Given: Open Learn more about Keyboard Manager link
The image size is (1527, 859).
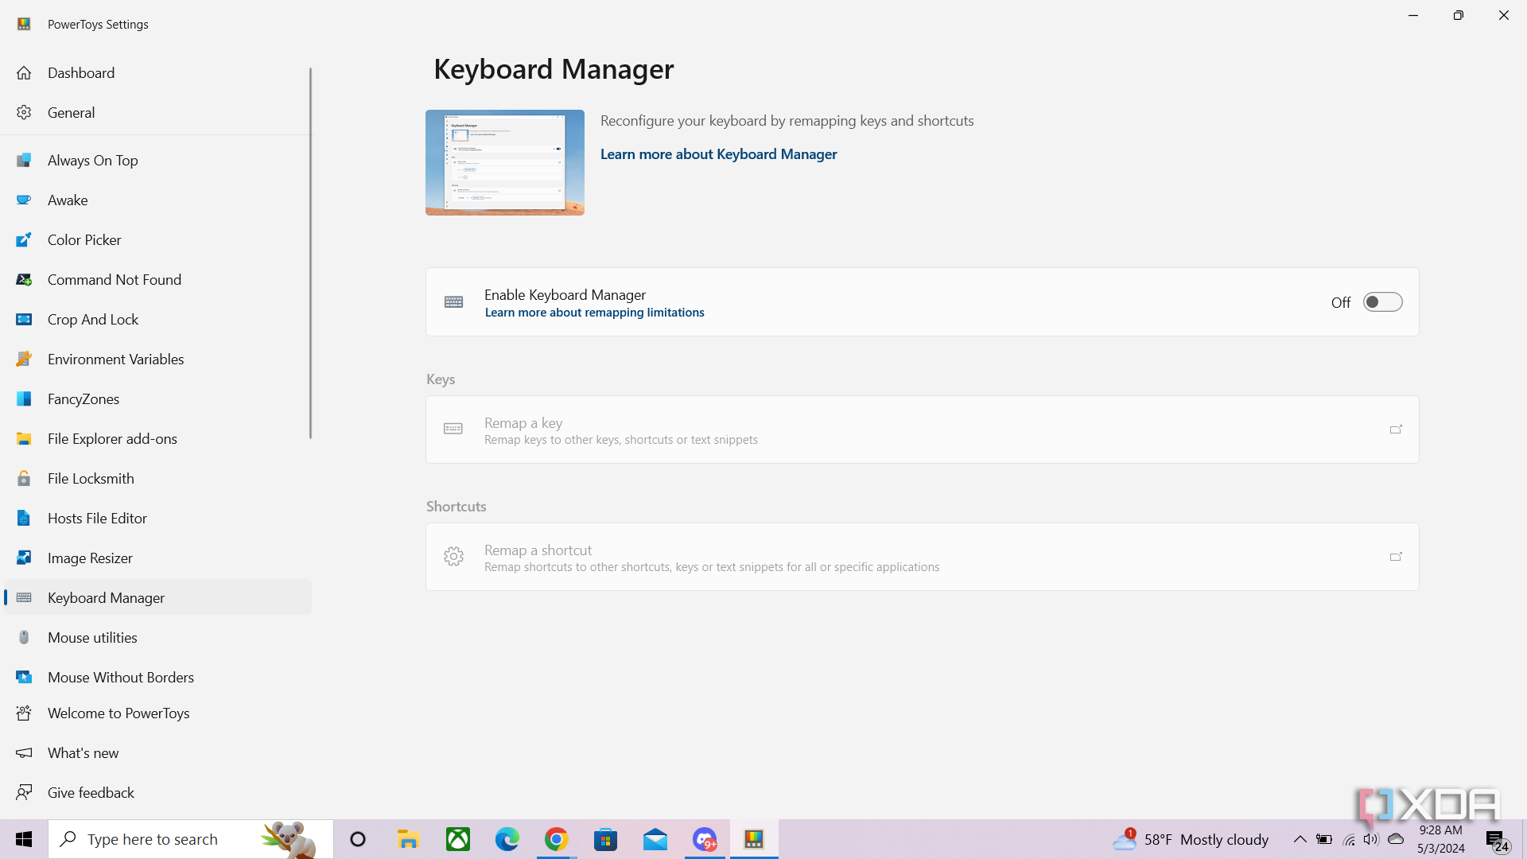Looking at the screenshot, I should click(x=718, y=154).
